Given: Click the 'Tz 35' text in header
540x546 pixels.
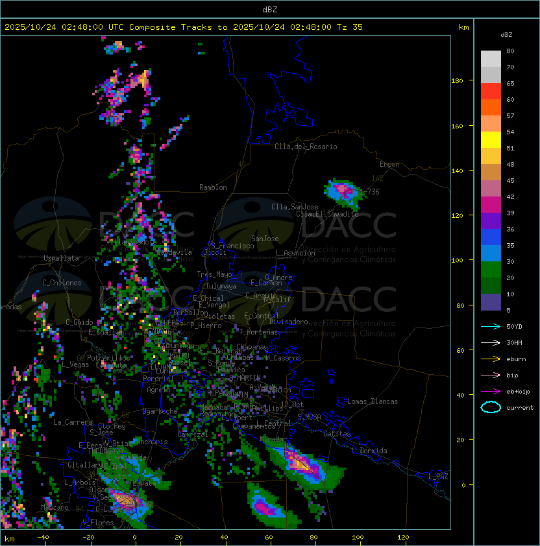Looking at the screenshot, I should pyautogui.click(x=350, y=27).
